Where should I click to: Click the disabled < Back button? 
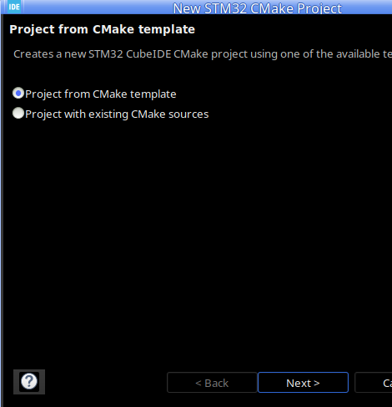point(212,383)
